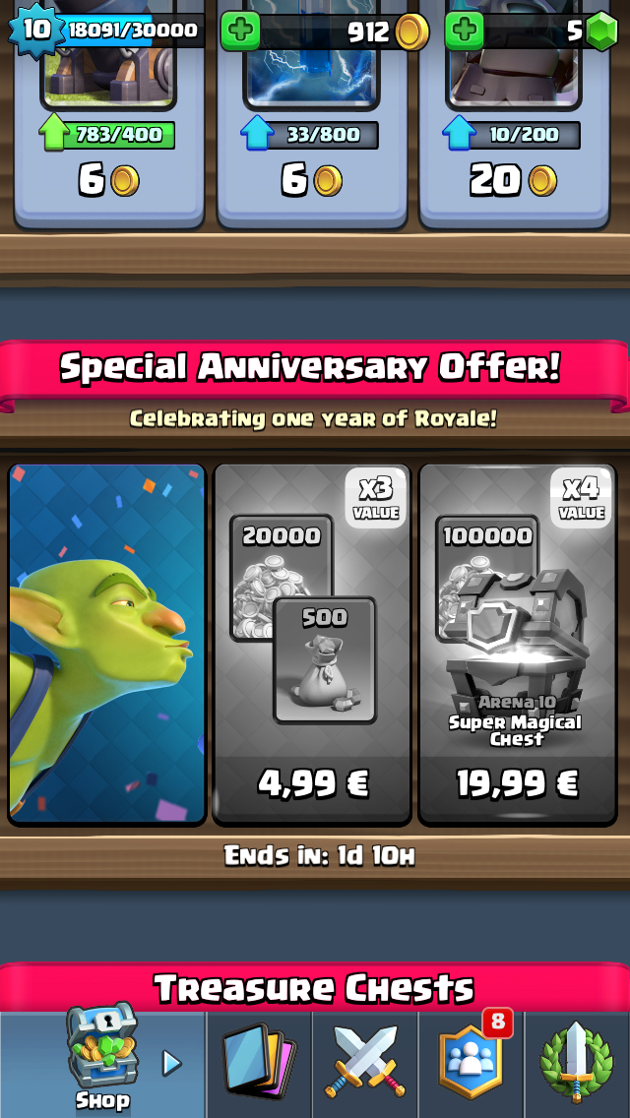Tap the green plus next to gems

coord(465,31)
